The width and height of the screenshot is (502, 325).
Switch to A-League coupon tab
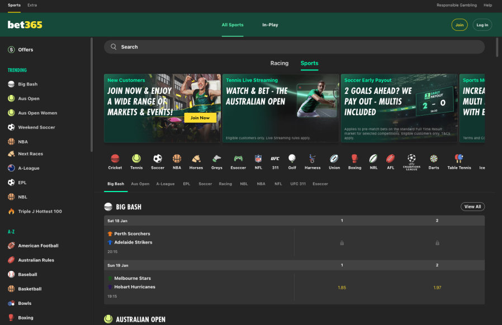pyautogui.click(x=165, y=184)
